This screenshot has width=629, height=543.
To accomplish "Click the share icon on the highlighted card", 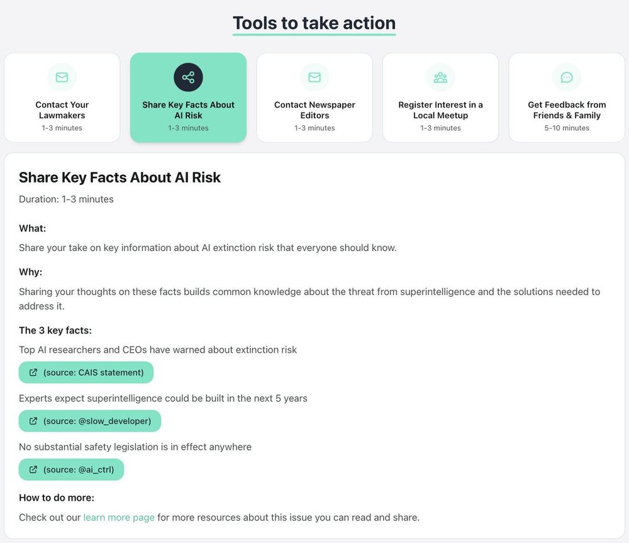I will pos(188,77).
